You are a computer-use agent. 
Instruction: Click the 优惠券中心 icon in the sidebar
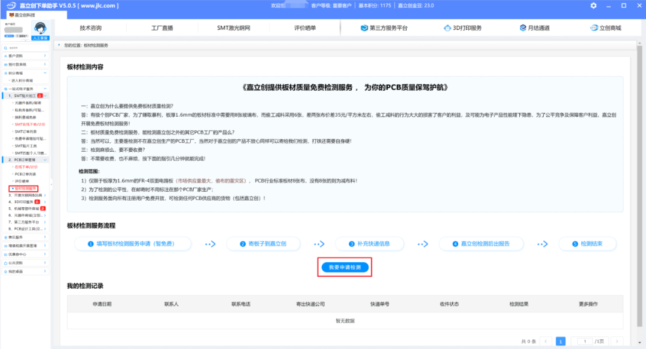click(5, 255)
